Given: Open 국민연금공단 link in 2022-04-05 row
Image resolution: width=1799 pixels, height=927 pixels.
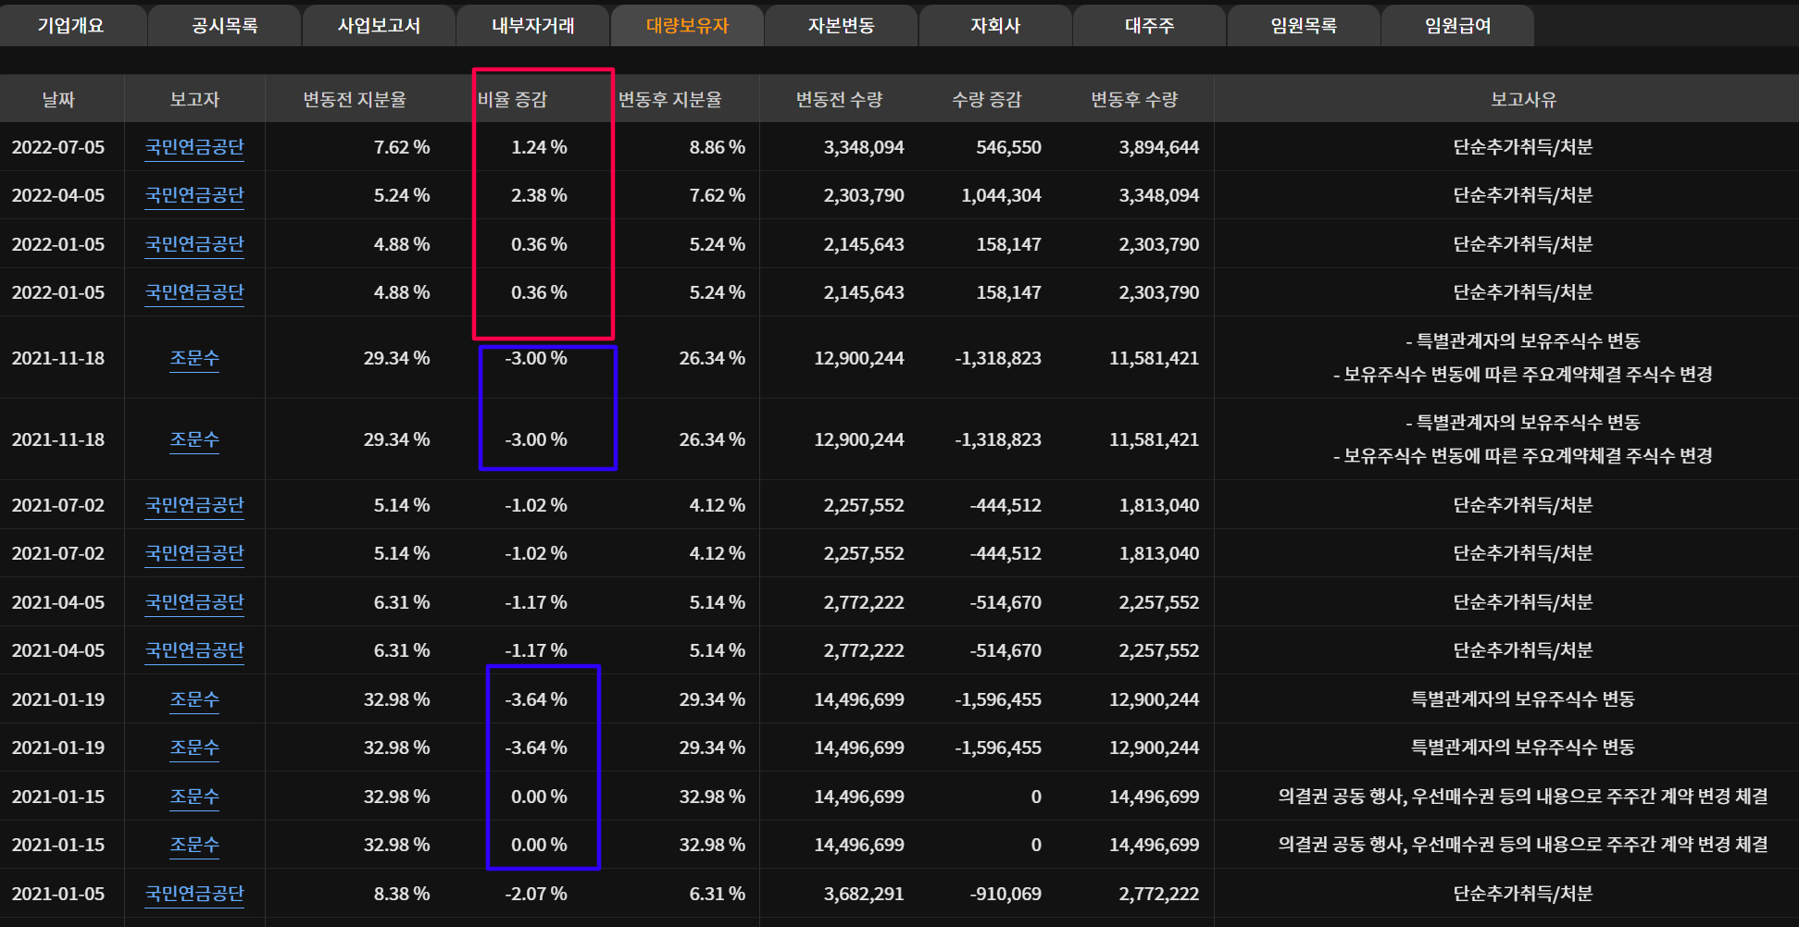Looking at the screenshot, I should point(194,195).
